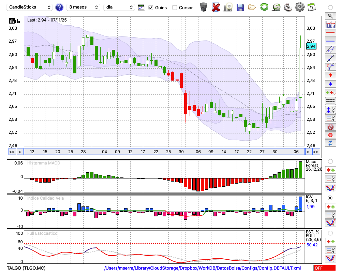Select the EST. % FULL radio button
Viewport: 341px width, 273px height.
[330, 233]
